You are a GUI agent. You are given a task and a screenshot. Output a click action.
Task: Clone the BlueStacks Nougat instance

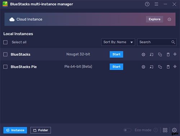click(160, 55)
